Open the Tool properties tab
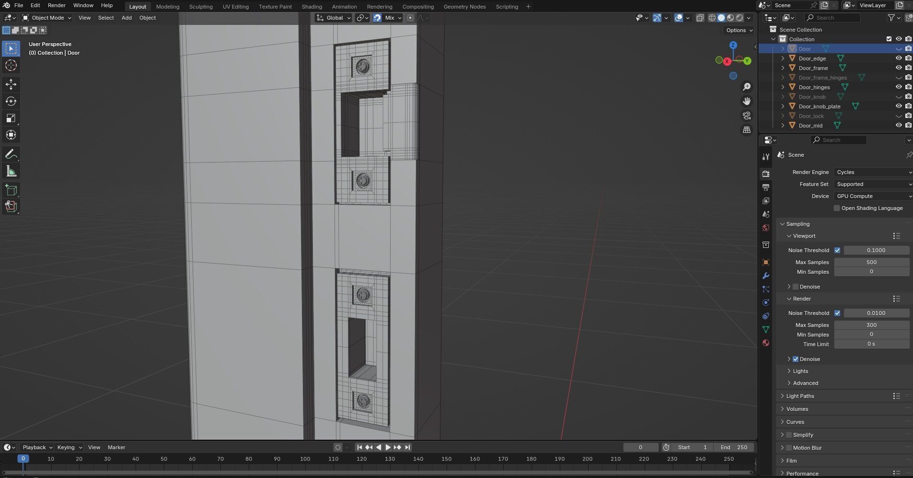Screen dimensions: 913x478 766,157
